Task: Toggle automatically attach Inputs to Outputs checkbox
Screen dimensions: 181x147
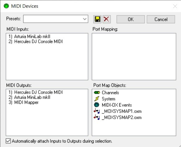Action: point(8,141)
